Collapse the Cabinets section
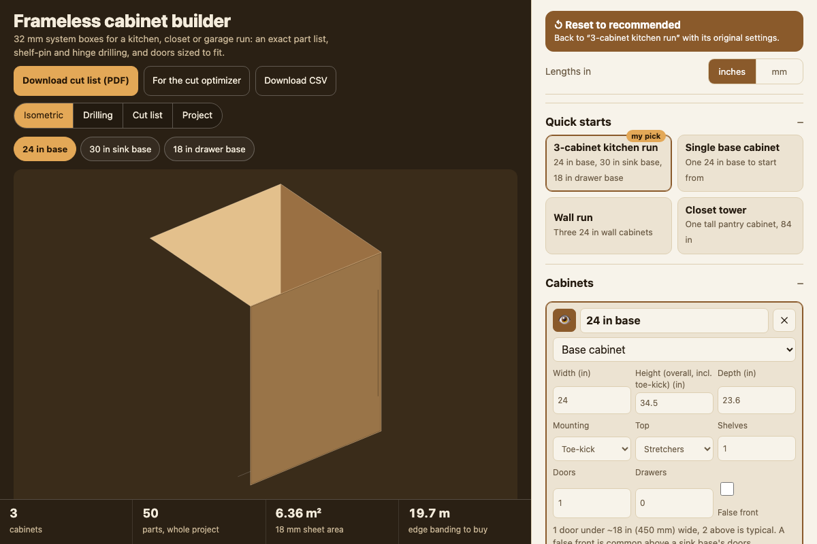This screenshot has width=817, height=544. pyautogui.click(x=800, y=284)
